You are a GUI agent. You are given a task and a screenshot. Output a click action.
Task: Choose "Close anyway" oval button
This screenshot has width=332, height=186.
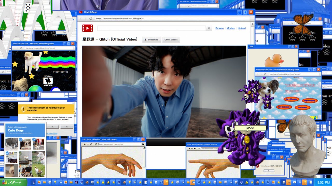302,107
